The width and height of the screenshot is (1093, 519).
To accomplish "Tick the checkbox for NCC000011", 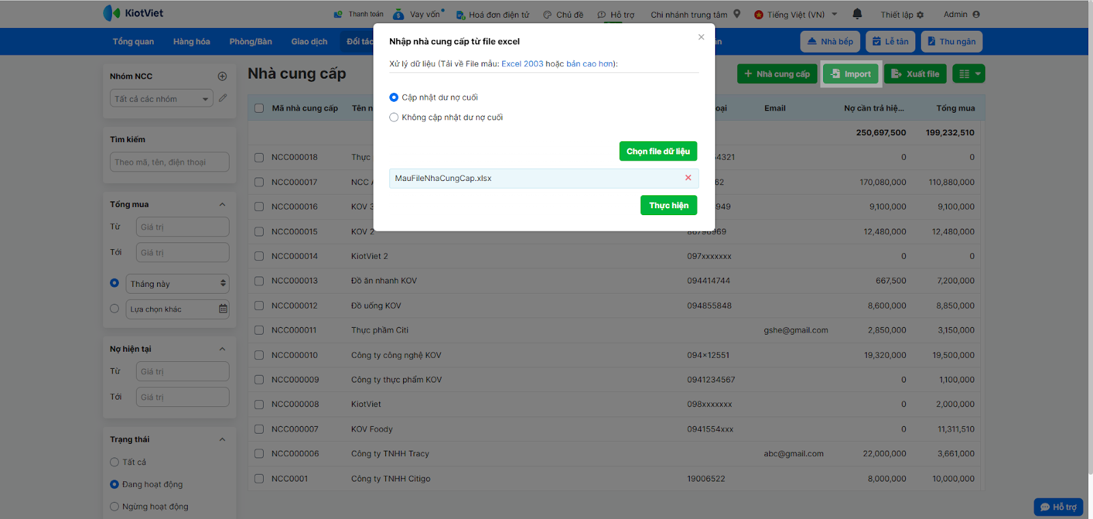I will (x=259, y=331).
